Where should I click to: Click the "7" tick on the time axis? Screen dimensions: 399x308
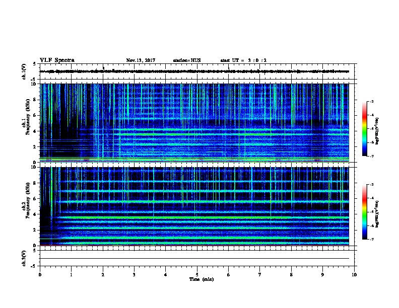tap(260, 274)
